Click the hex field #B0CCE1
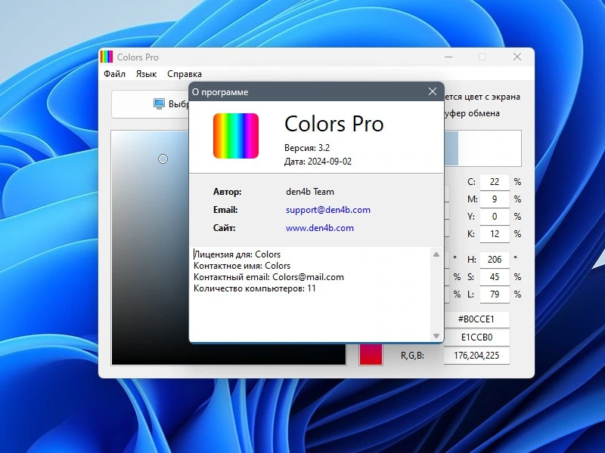This screenshot has width=605, height=453. point(476,319)
